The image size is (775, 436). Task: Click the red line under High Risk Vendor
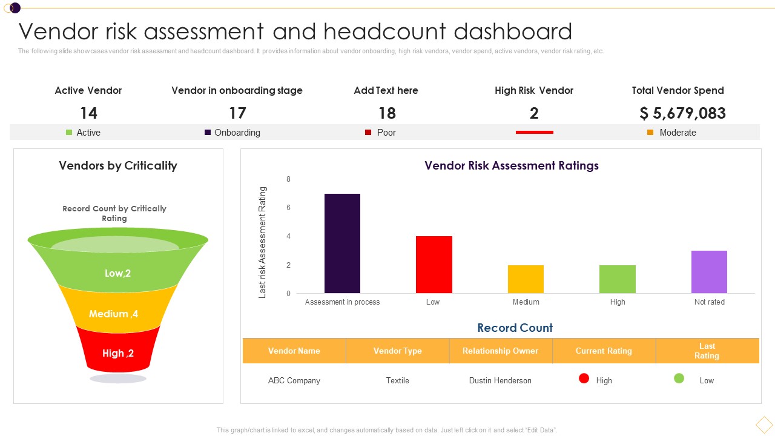tap(534, 132)
